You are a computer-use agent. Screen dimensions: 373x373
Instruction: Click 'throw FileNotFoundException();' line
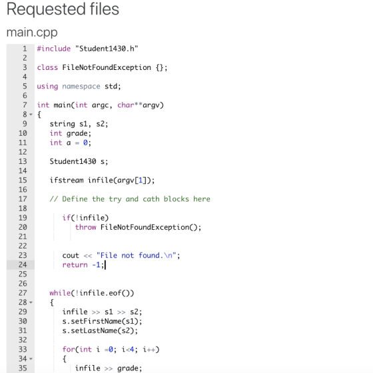(x=139, y=227)
